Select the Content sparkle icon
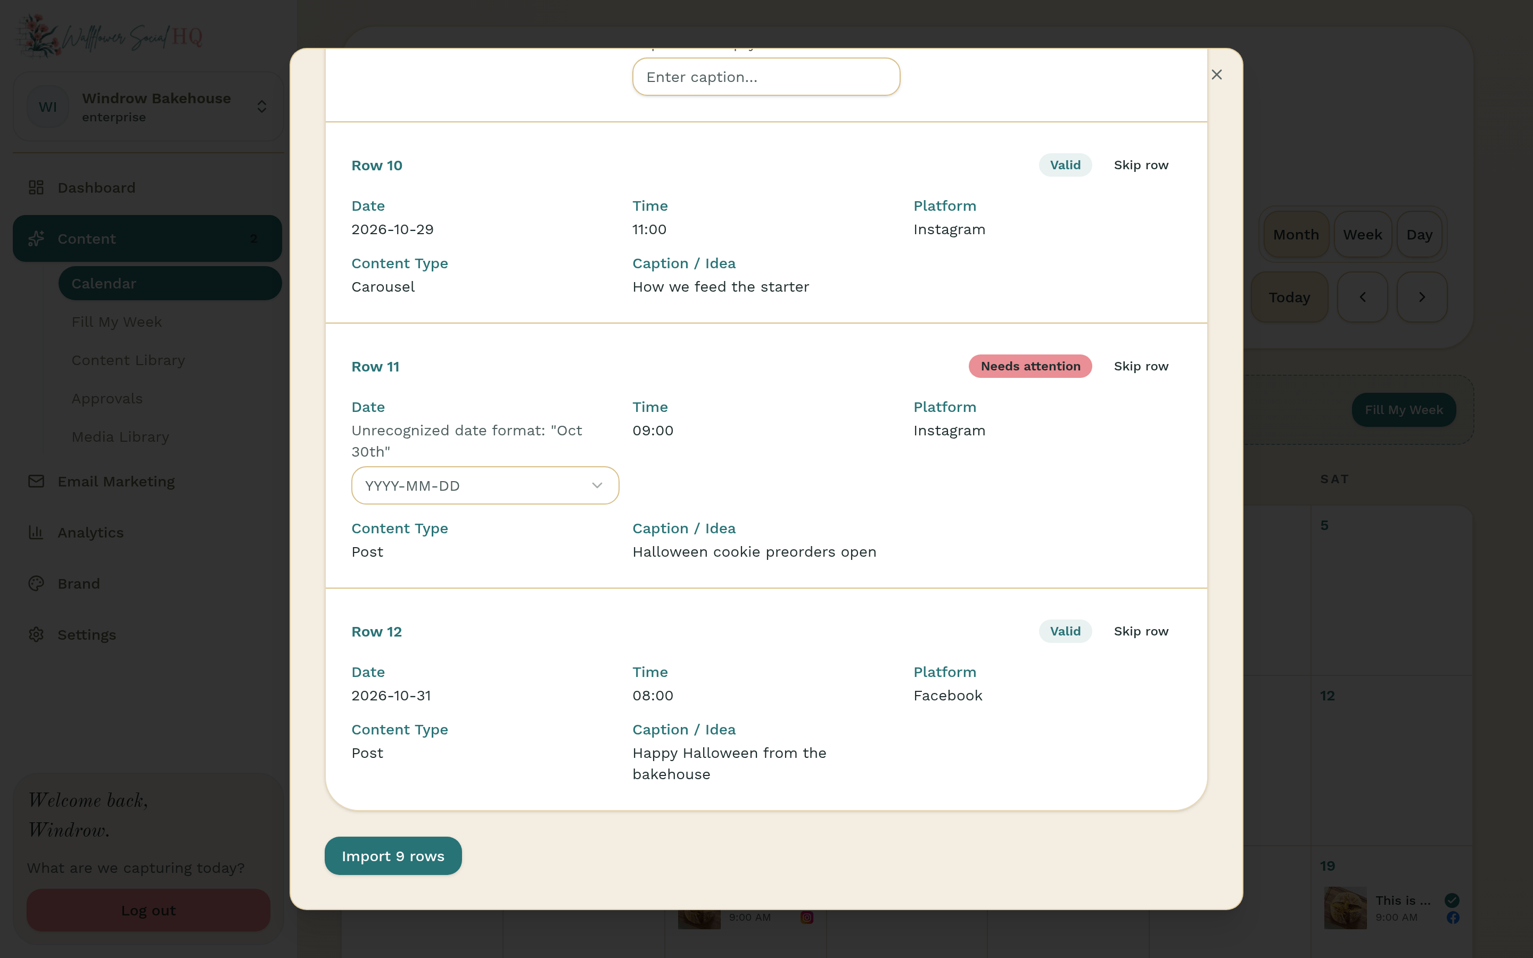1533x958 pixels. pos(36,239)
